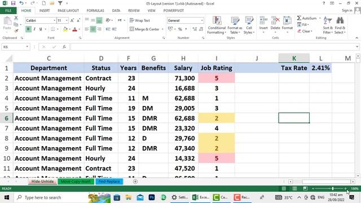The image size is (361, 203).
Task: Activate the Format Painter brush
Action: click(x=16, y=30)
